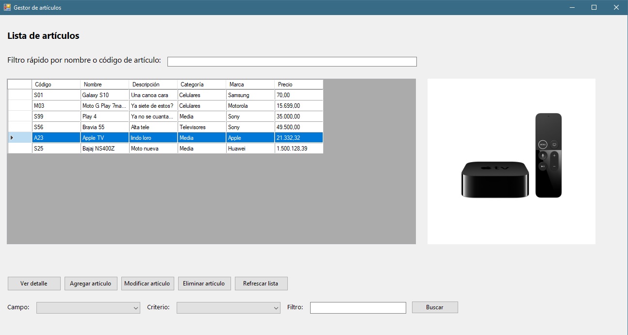Select cell Ya siete de estos?
The width and height of the screenshot is (628, 335).
tap(153, 106)
